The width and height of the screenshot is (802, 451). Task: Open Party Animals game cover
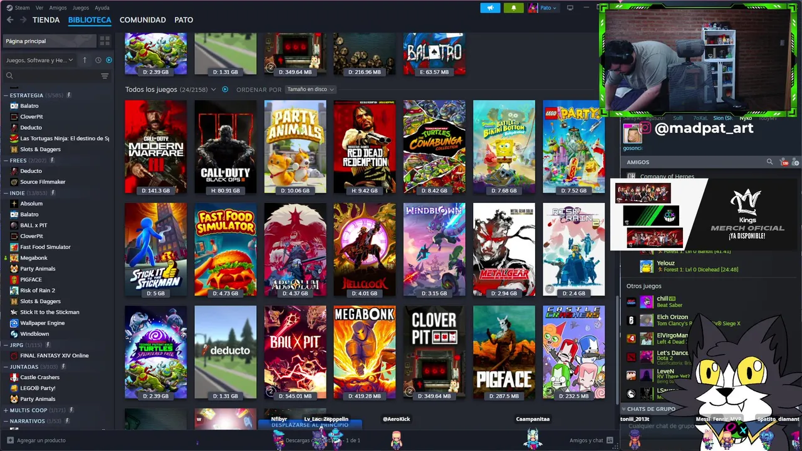pyautogui.click(x=295, y=147)
